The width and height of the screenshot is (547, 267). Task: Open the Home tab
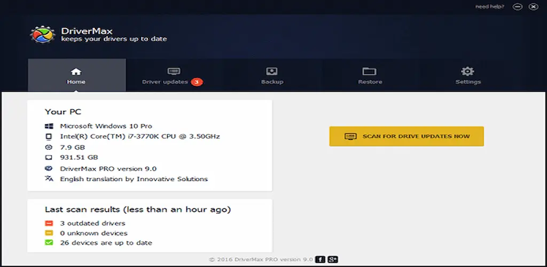(76, 75)
